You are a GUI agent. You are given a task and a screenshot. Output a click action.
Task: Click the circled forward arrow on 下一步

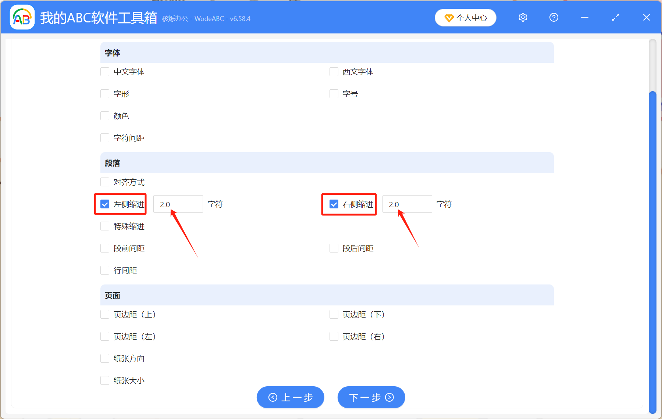click(389, 397)
